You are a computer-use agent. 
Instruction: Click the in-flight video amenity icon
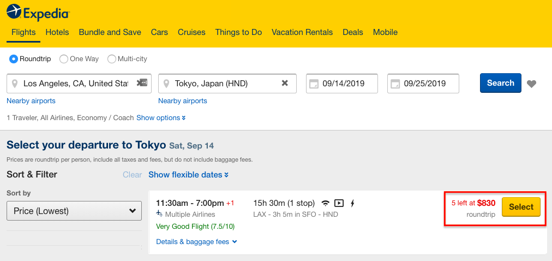[339, 203]
